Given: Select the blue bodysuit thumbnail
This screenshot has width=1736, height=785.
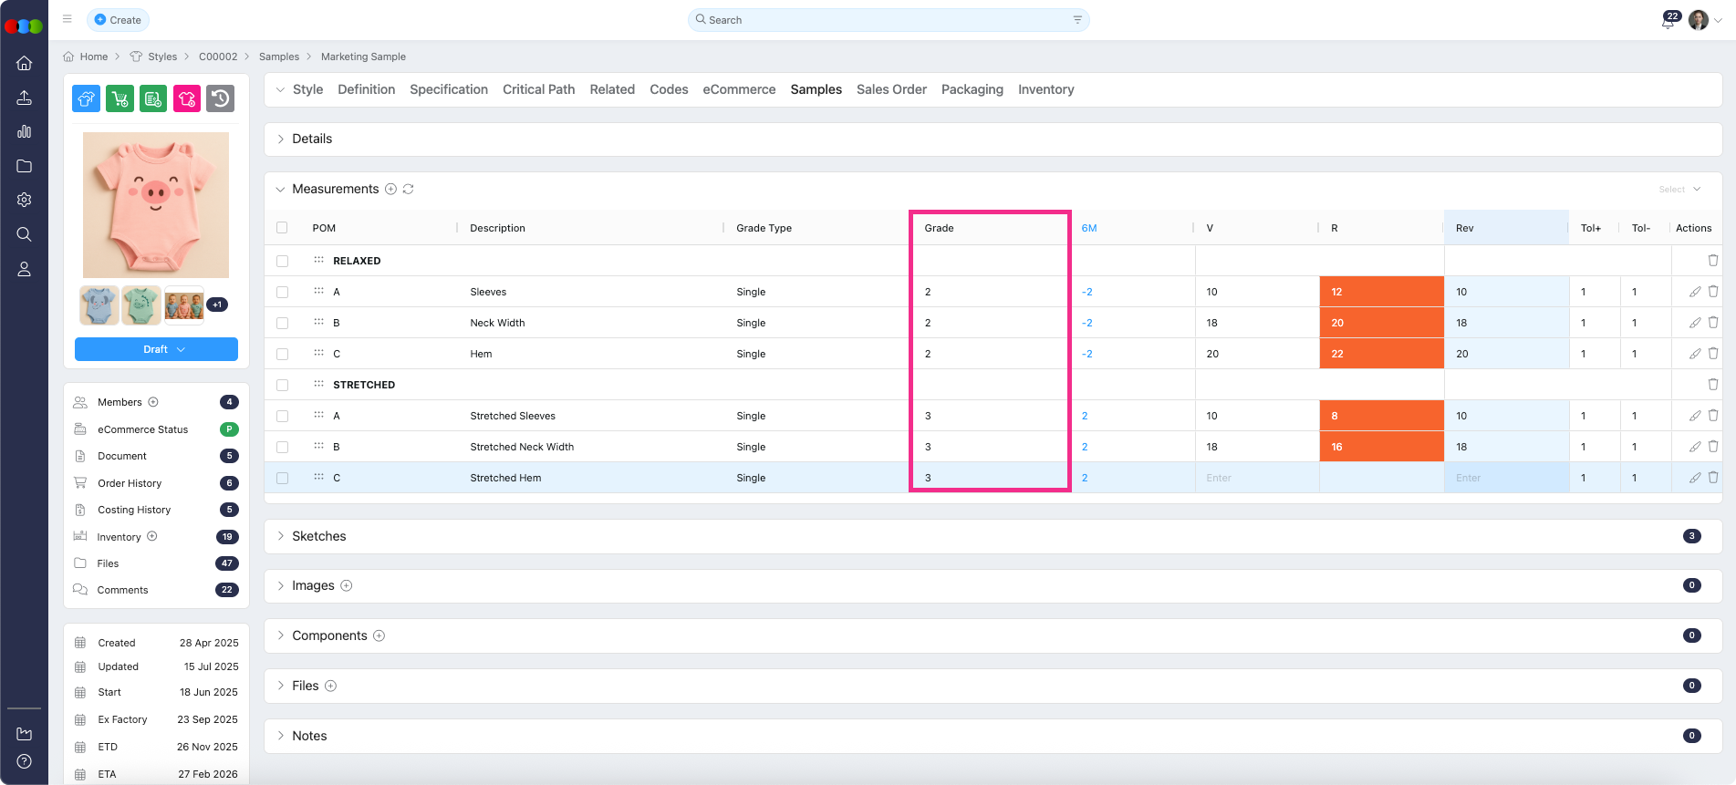Looking at the screenshot, I should 99,305.
